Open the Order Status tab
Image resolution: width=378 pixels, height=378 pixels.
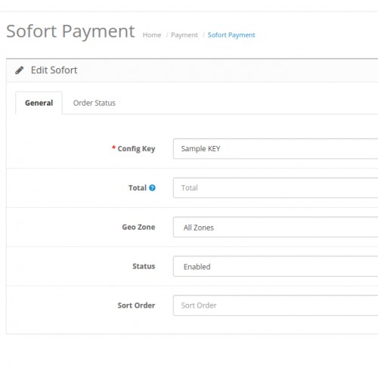click(x=94, y=103)
